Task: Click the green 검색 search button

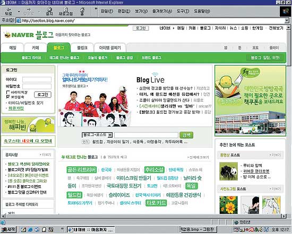Action: pos(186,135)
